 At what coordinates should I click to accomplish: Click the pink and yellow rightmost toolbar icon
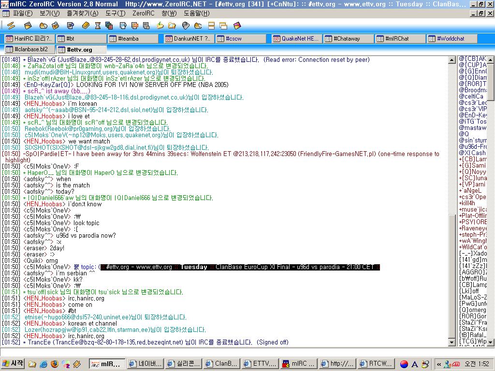pyautogui.click(x=237, y=25)
